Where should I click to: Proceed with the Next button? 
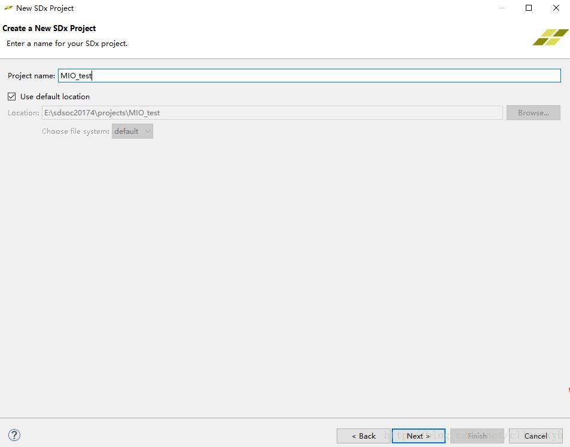[419, 436]
